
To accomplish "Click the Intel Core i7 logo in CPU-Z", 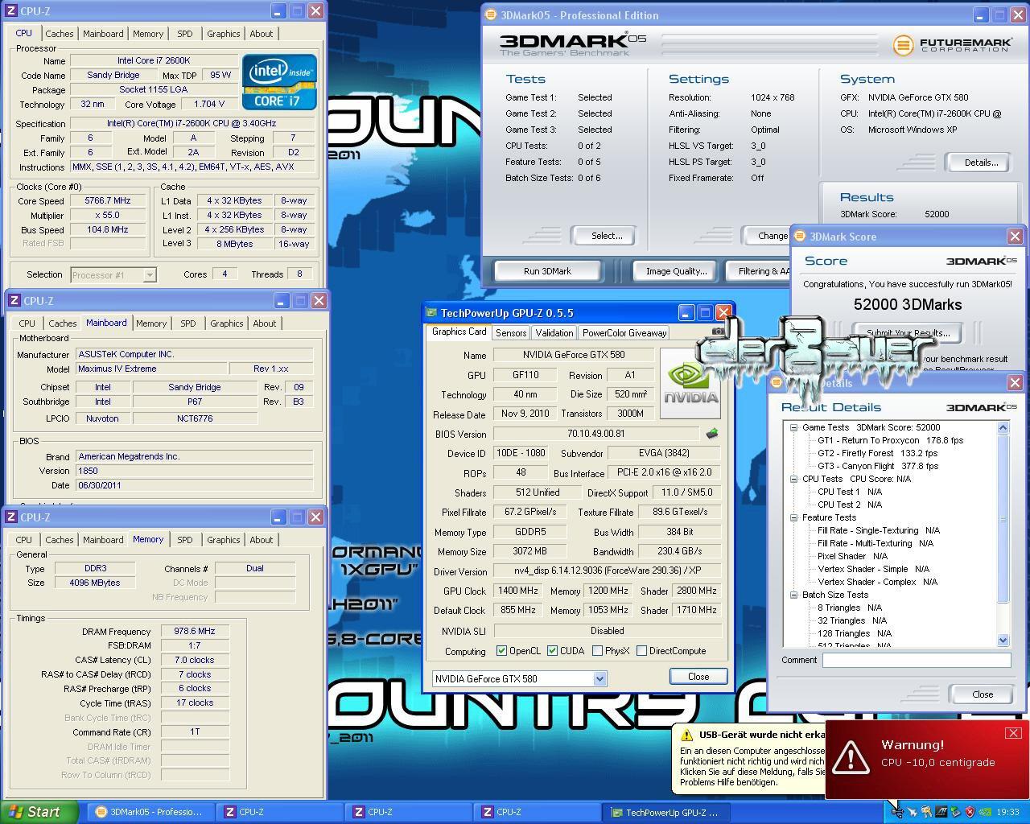I will pos(279,81).
